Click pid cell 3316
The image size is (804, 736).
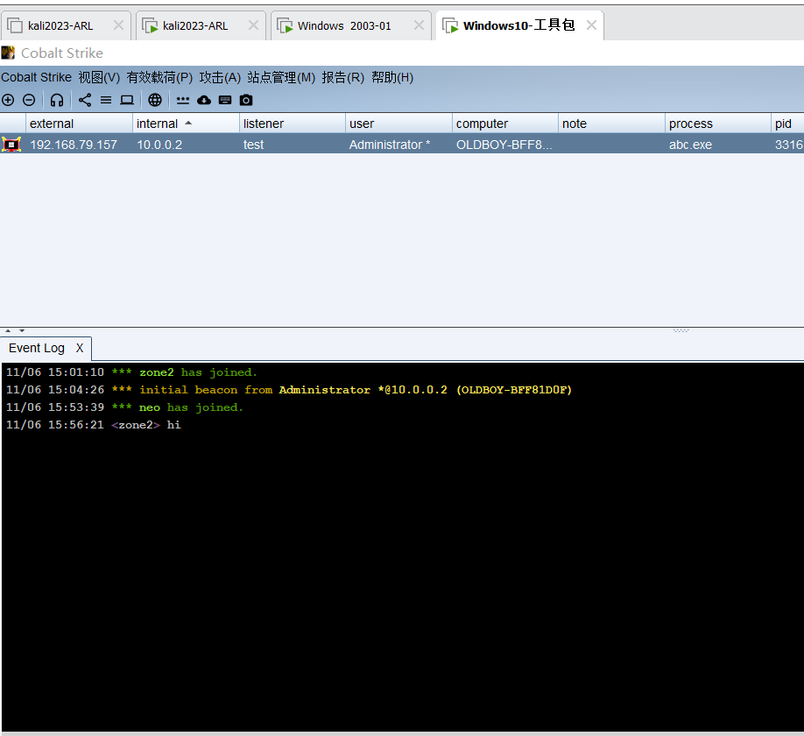pos(788,145)
